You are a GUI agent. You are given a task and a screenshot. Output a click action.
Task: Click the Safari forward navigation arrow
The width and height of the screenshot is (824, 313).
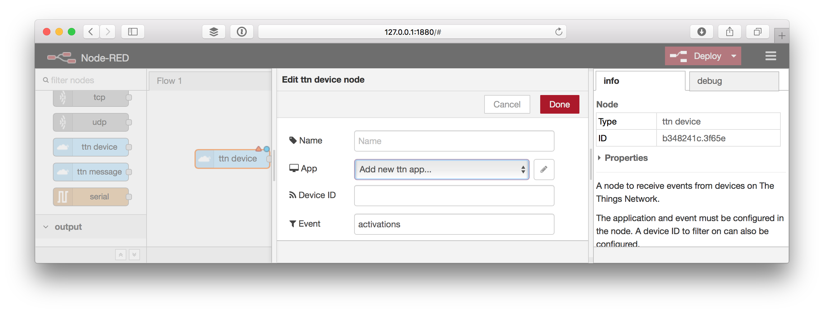pos(107,32)
